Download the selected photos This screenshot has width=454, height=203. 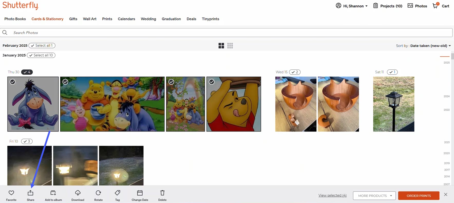click(78, 196)
